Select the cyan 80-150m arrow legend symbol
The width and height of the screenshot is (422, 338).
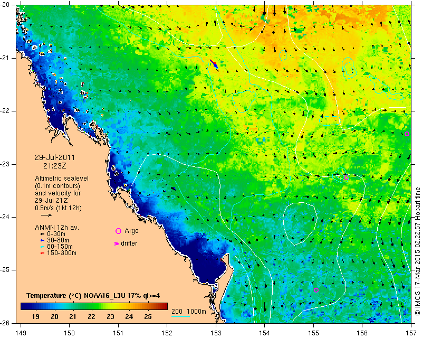tap(42, 247)
